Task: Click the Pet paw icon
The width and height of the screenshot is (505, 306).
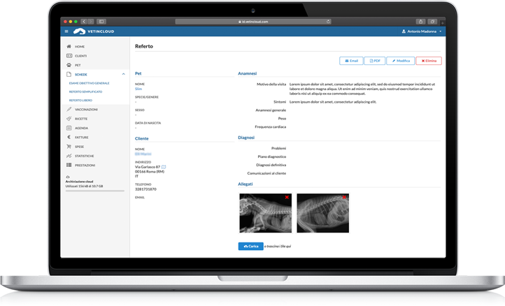Action: 69,65
